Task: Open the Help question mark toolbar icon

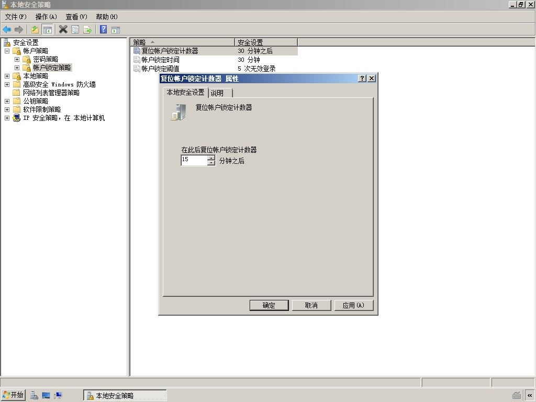Action: tap(103, 30)
